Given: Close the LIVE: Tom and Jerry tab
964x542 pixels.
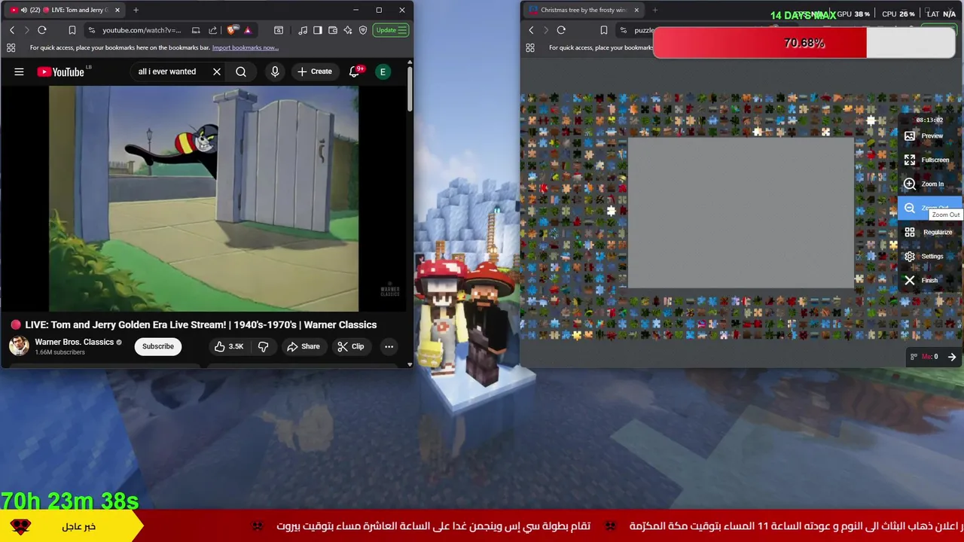Looking at the screenshot, I should [x=117, y=10].
